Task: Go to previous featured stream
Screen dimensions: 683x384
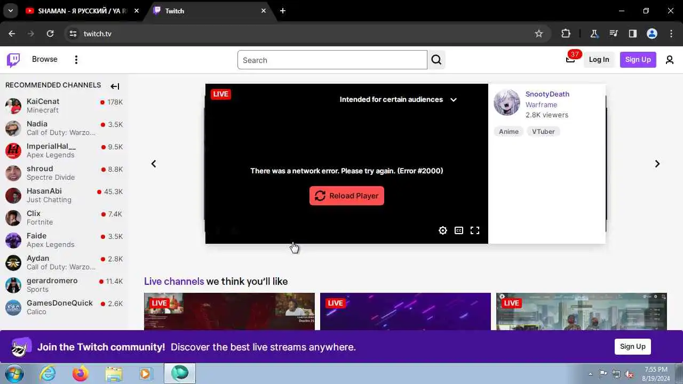Action: pyautogui.click(x=154, y=164)
